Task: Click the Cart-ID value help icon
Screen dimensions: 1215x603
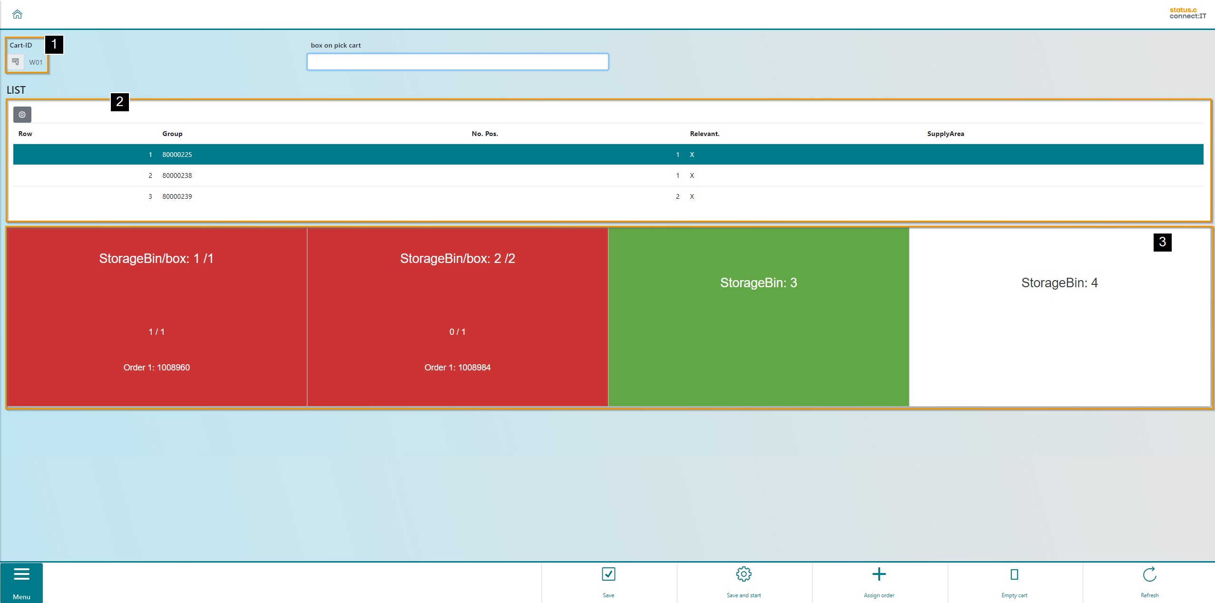Action: tap(16, 62)
